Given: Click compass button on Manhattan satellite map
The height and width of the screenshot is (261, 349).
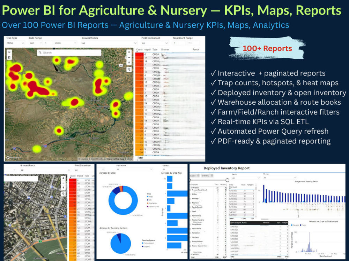Looking at the screenshot, I should pos(64,188).
